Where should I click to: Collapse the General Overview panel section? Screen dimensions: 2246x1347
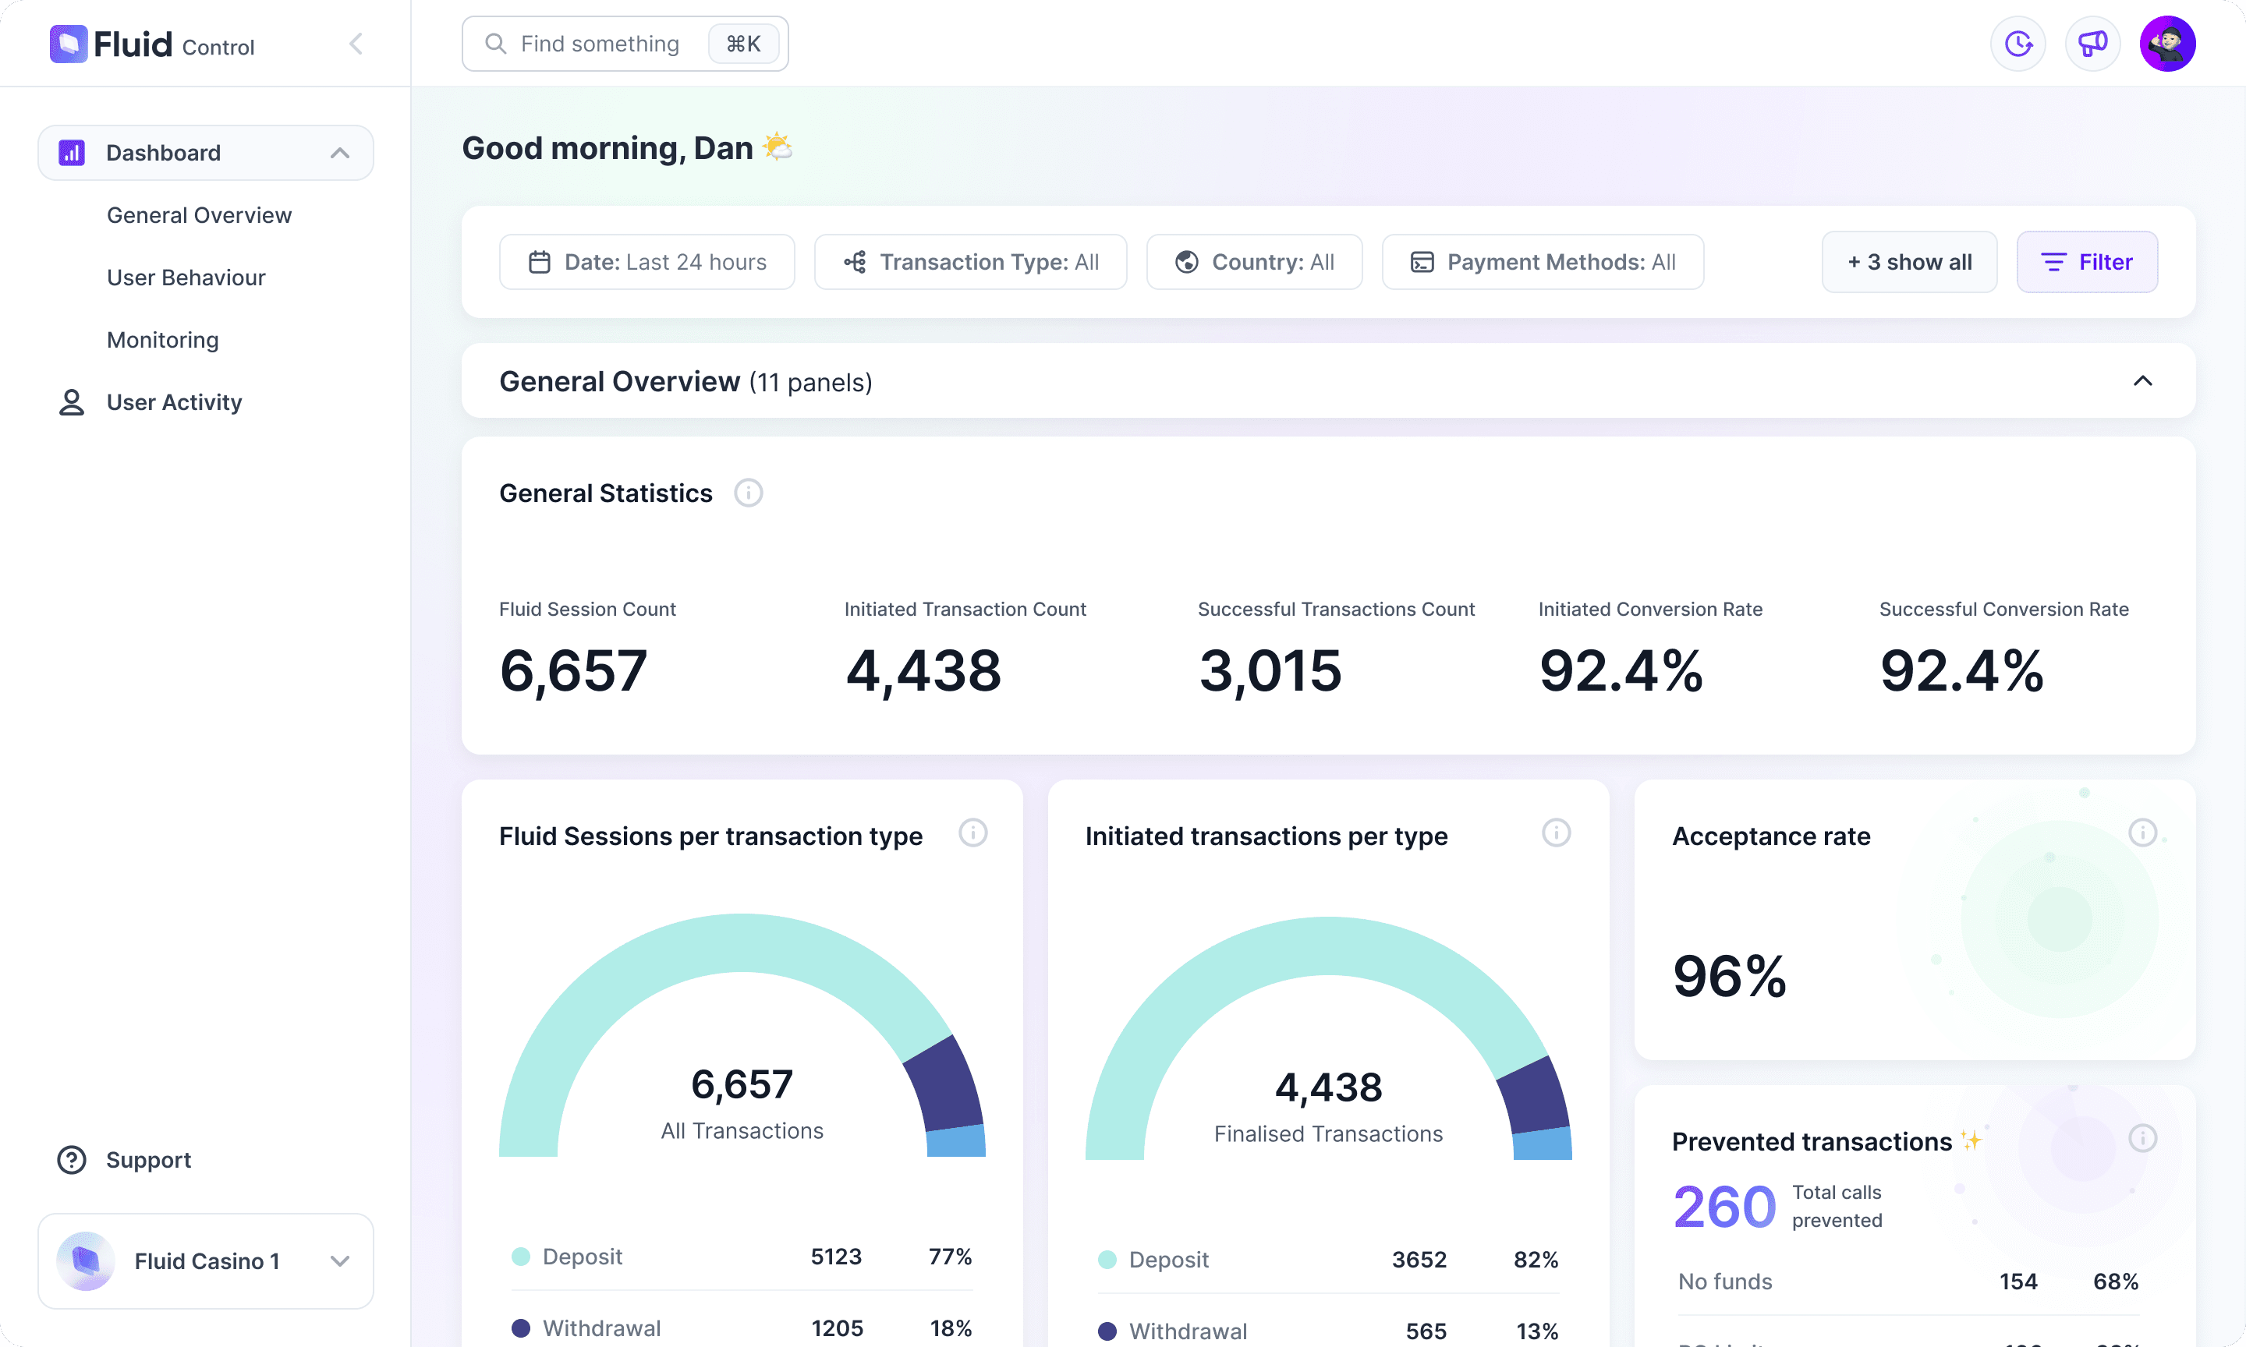tap(2143, 380)
